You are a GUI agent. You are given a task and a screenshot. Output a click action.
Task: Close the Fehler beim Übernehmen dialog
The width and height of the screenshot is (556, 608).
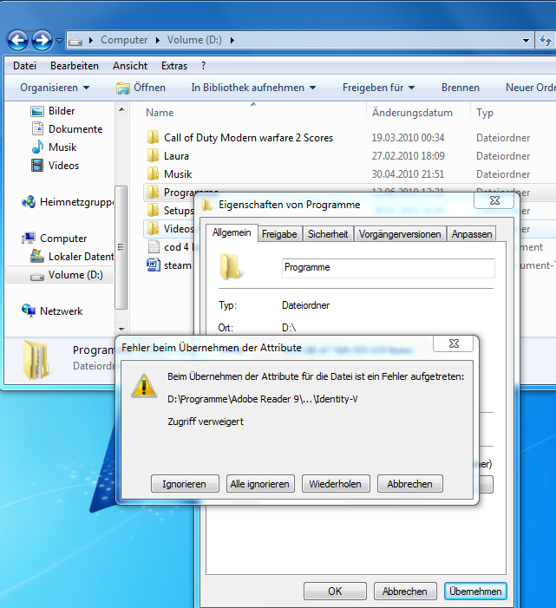pos(454,343)
